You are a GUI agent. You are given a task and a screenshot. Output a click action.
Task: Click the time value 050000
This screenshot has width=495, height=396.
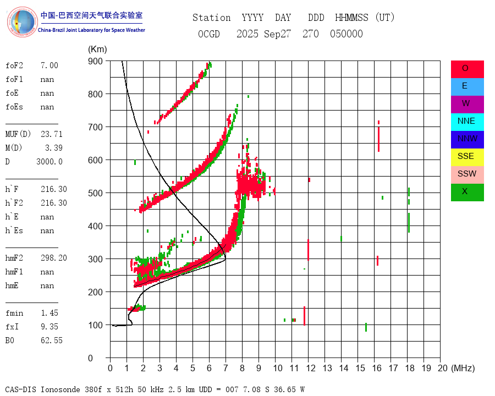(346, 34)
